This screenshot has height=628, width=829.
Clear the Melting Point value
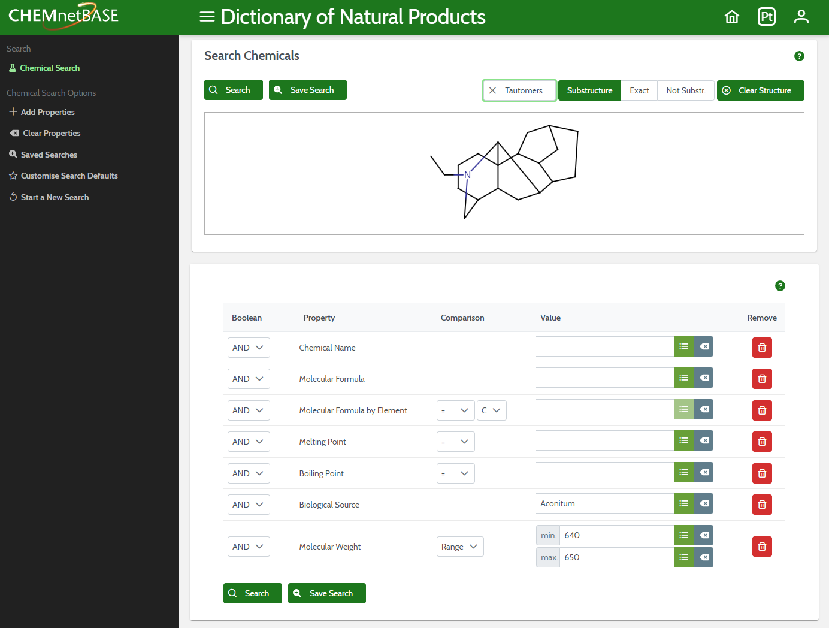pyautogui.click(x=704, y=440)
